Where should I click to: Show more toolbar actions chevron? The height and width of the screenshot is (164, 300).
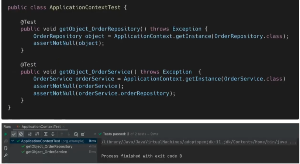click(x=94, y=134)
